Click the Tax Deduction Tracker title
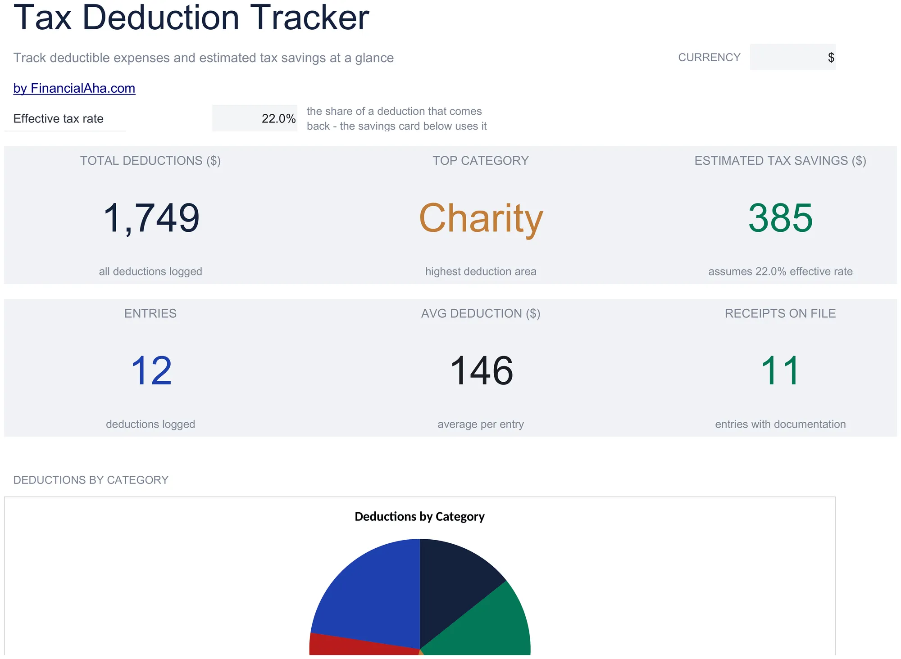This screenshot has height=659, width=901. point(191,18)
